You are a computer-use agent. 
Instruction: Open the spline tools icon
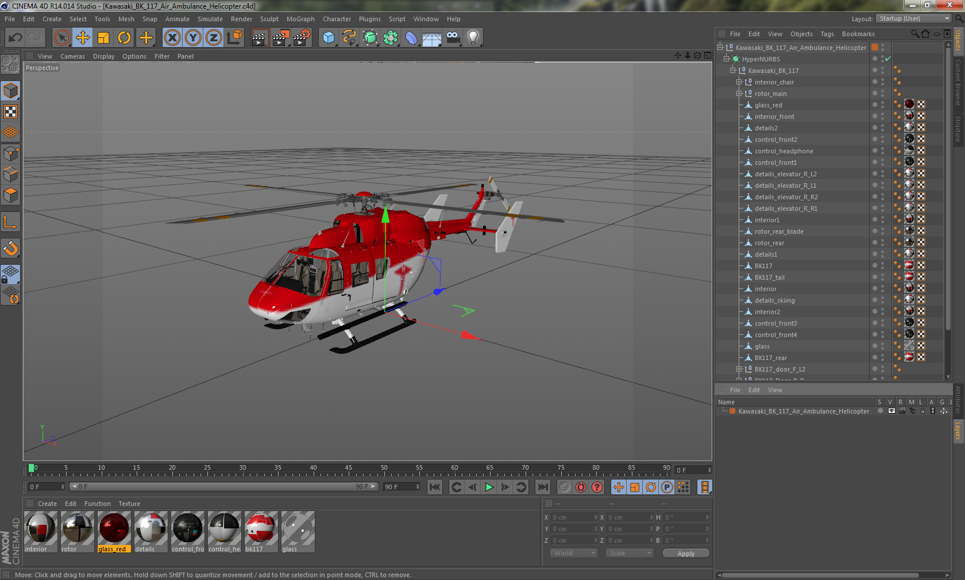click(x=349, y=38)
